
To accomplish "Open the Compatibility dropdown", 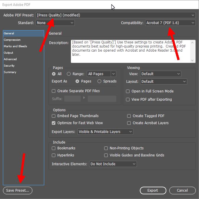I will point(170,23).
